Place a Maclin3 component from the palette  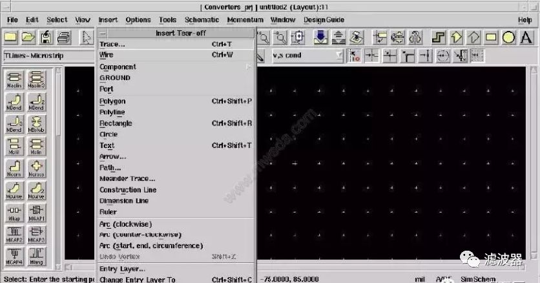point(36,79)
